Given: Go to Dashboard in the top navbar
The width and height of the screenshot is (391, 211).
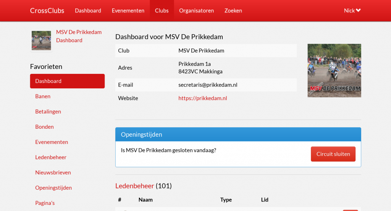Looking at the screenshot, I should (88, 11).
